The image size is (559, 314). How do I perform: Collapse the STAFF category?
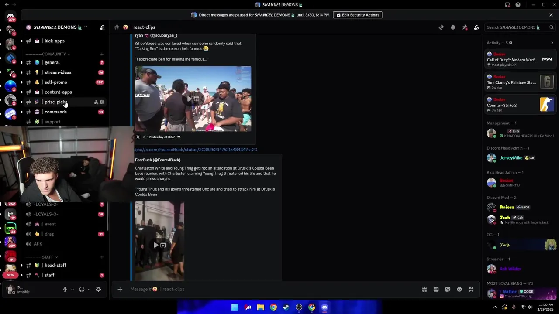(x=41, y=257)
